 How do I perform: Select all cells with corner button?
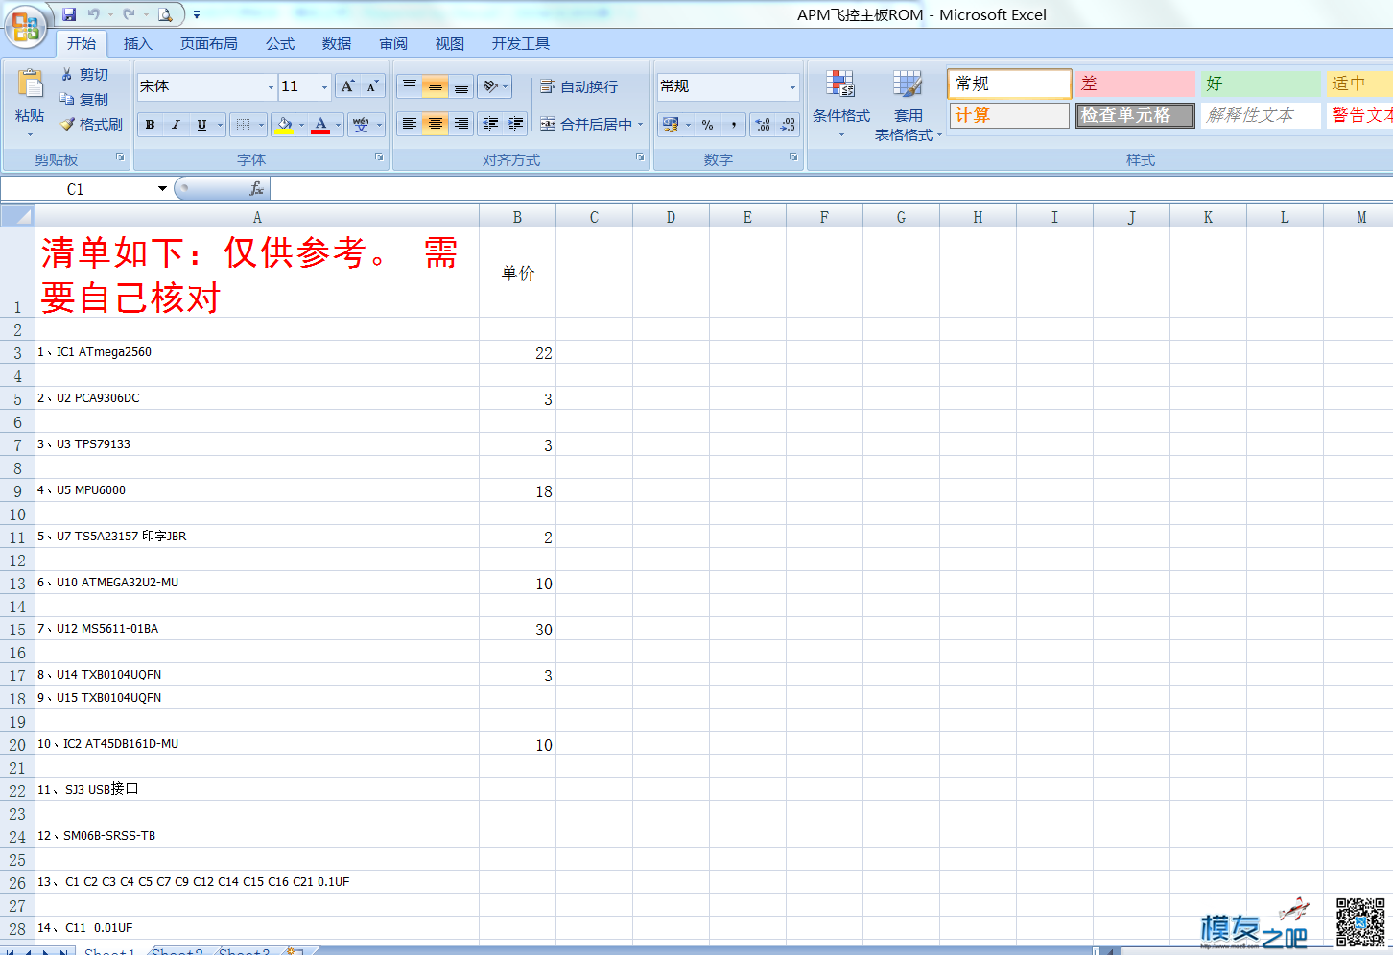point(17,216)
